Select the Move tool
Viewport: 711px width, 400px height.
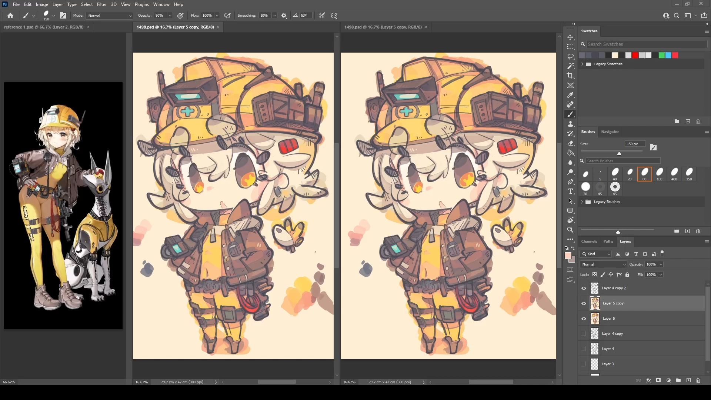[x=570, y=37]
